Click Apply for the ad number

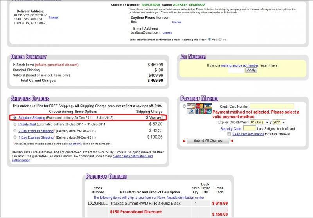[x=251, y=70]
